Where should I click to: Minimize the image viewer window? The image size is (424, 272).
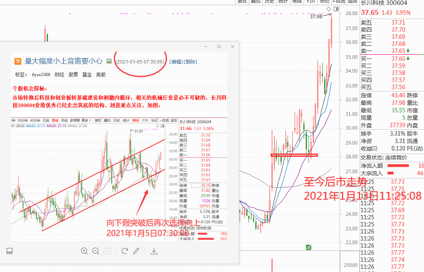[x=206, y=46]
